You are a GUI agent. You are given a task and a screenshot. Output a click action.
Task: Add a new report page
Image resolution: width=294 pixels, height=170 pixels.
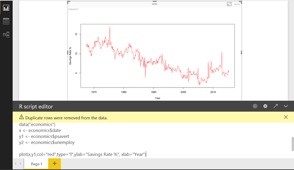[55, 163]
